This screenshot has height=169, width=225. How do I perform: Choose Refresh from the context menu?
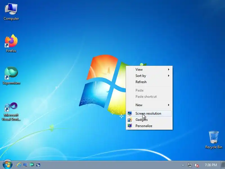(149, 82)
